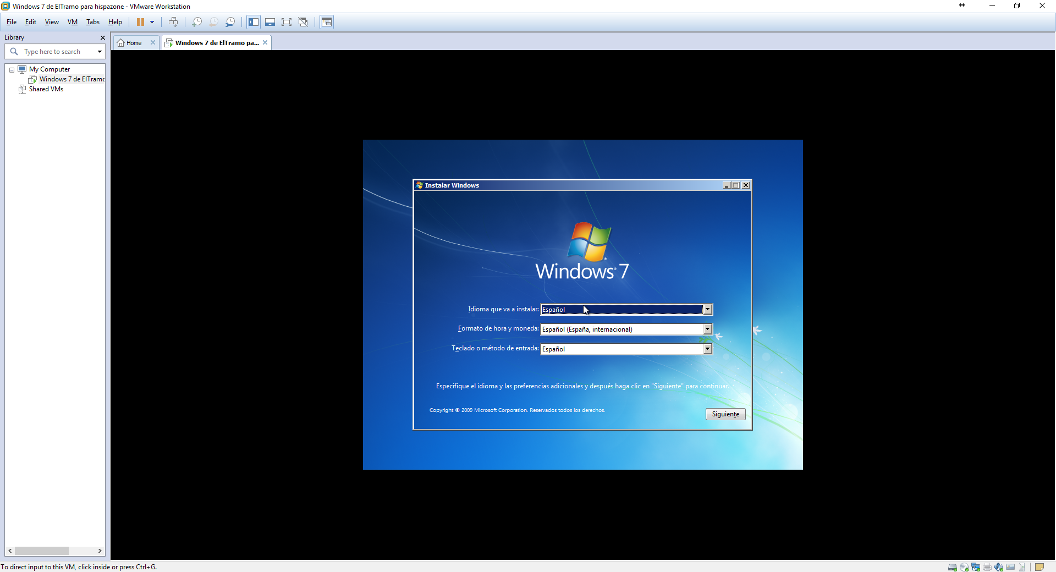The width and height of the screenshot is (1056, 572).
Task: Open Teclado o método de entrada dropdown
Action: pos(707,349)
